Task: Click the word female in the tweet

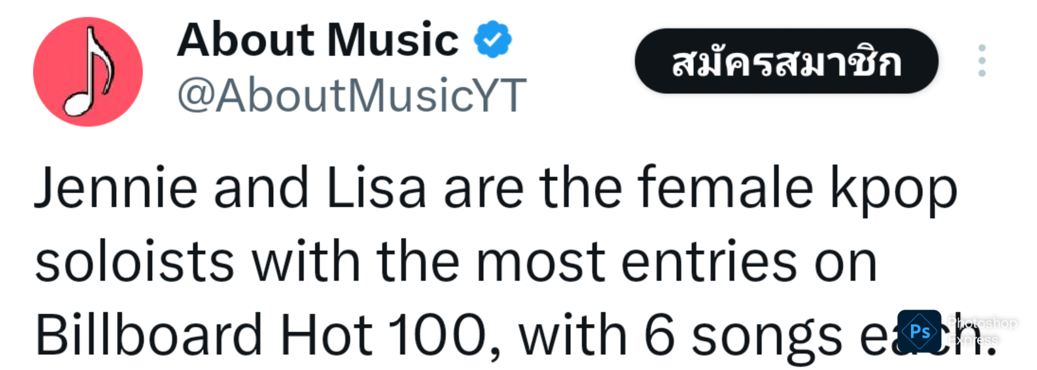Action: coord(725,188)
